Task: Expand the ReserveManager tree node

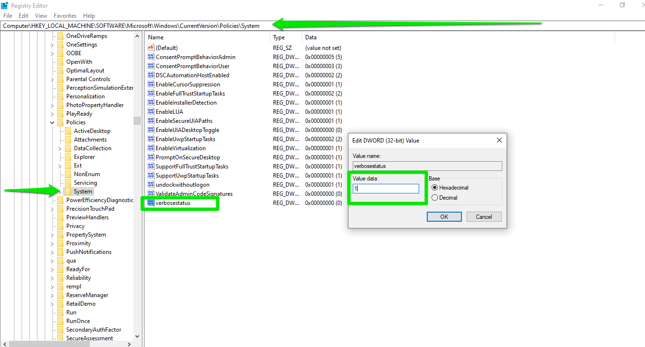Action: (x=52, y=295)
